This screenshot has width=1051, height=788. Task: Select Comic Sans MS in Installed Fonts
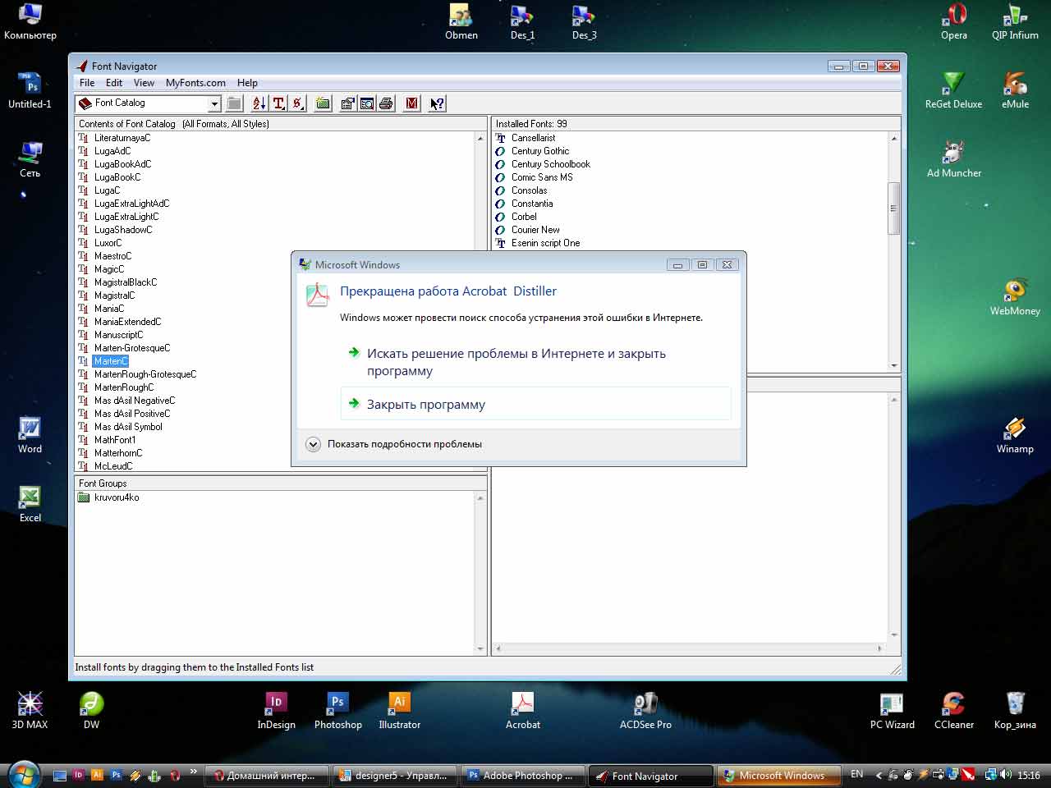pos(542,177)
